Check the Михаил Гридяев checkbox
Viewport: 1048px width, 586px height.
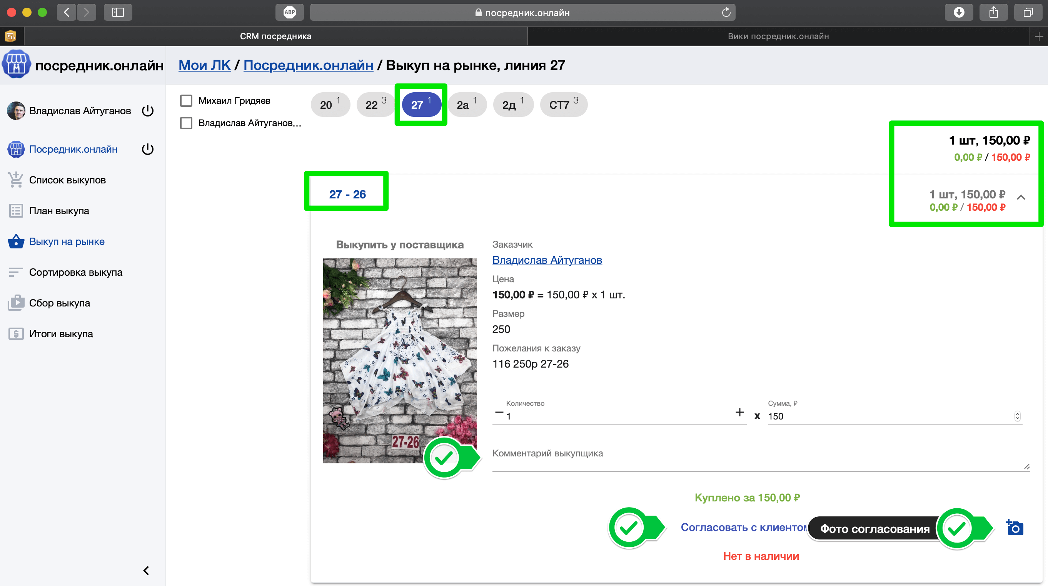186,100
